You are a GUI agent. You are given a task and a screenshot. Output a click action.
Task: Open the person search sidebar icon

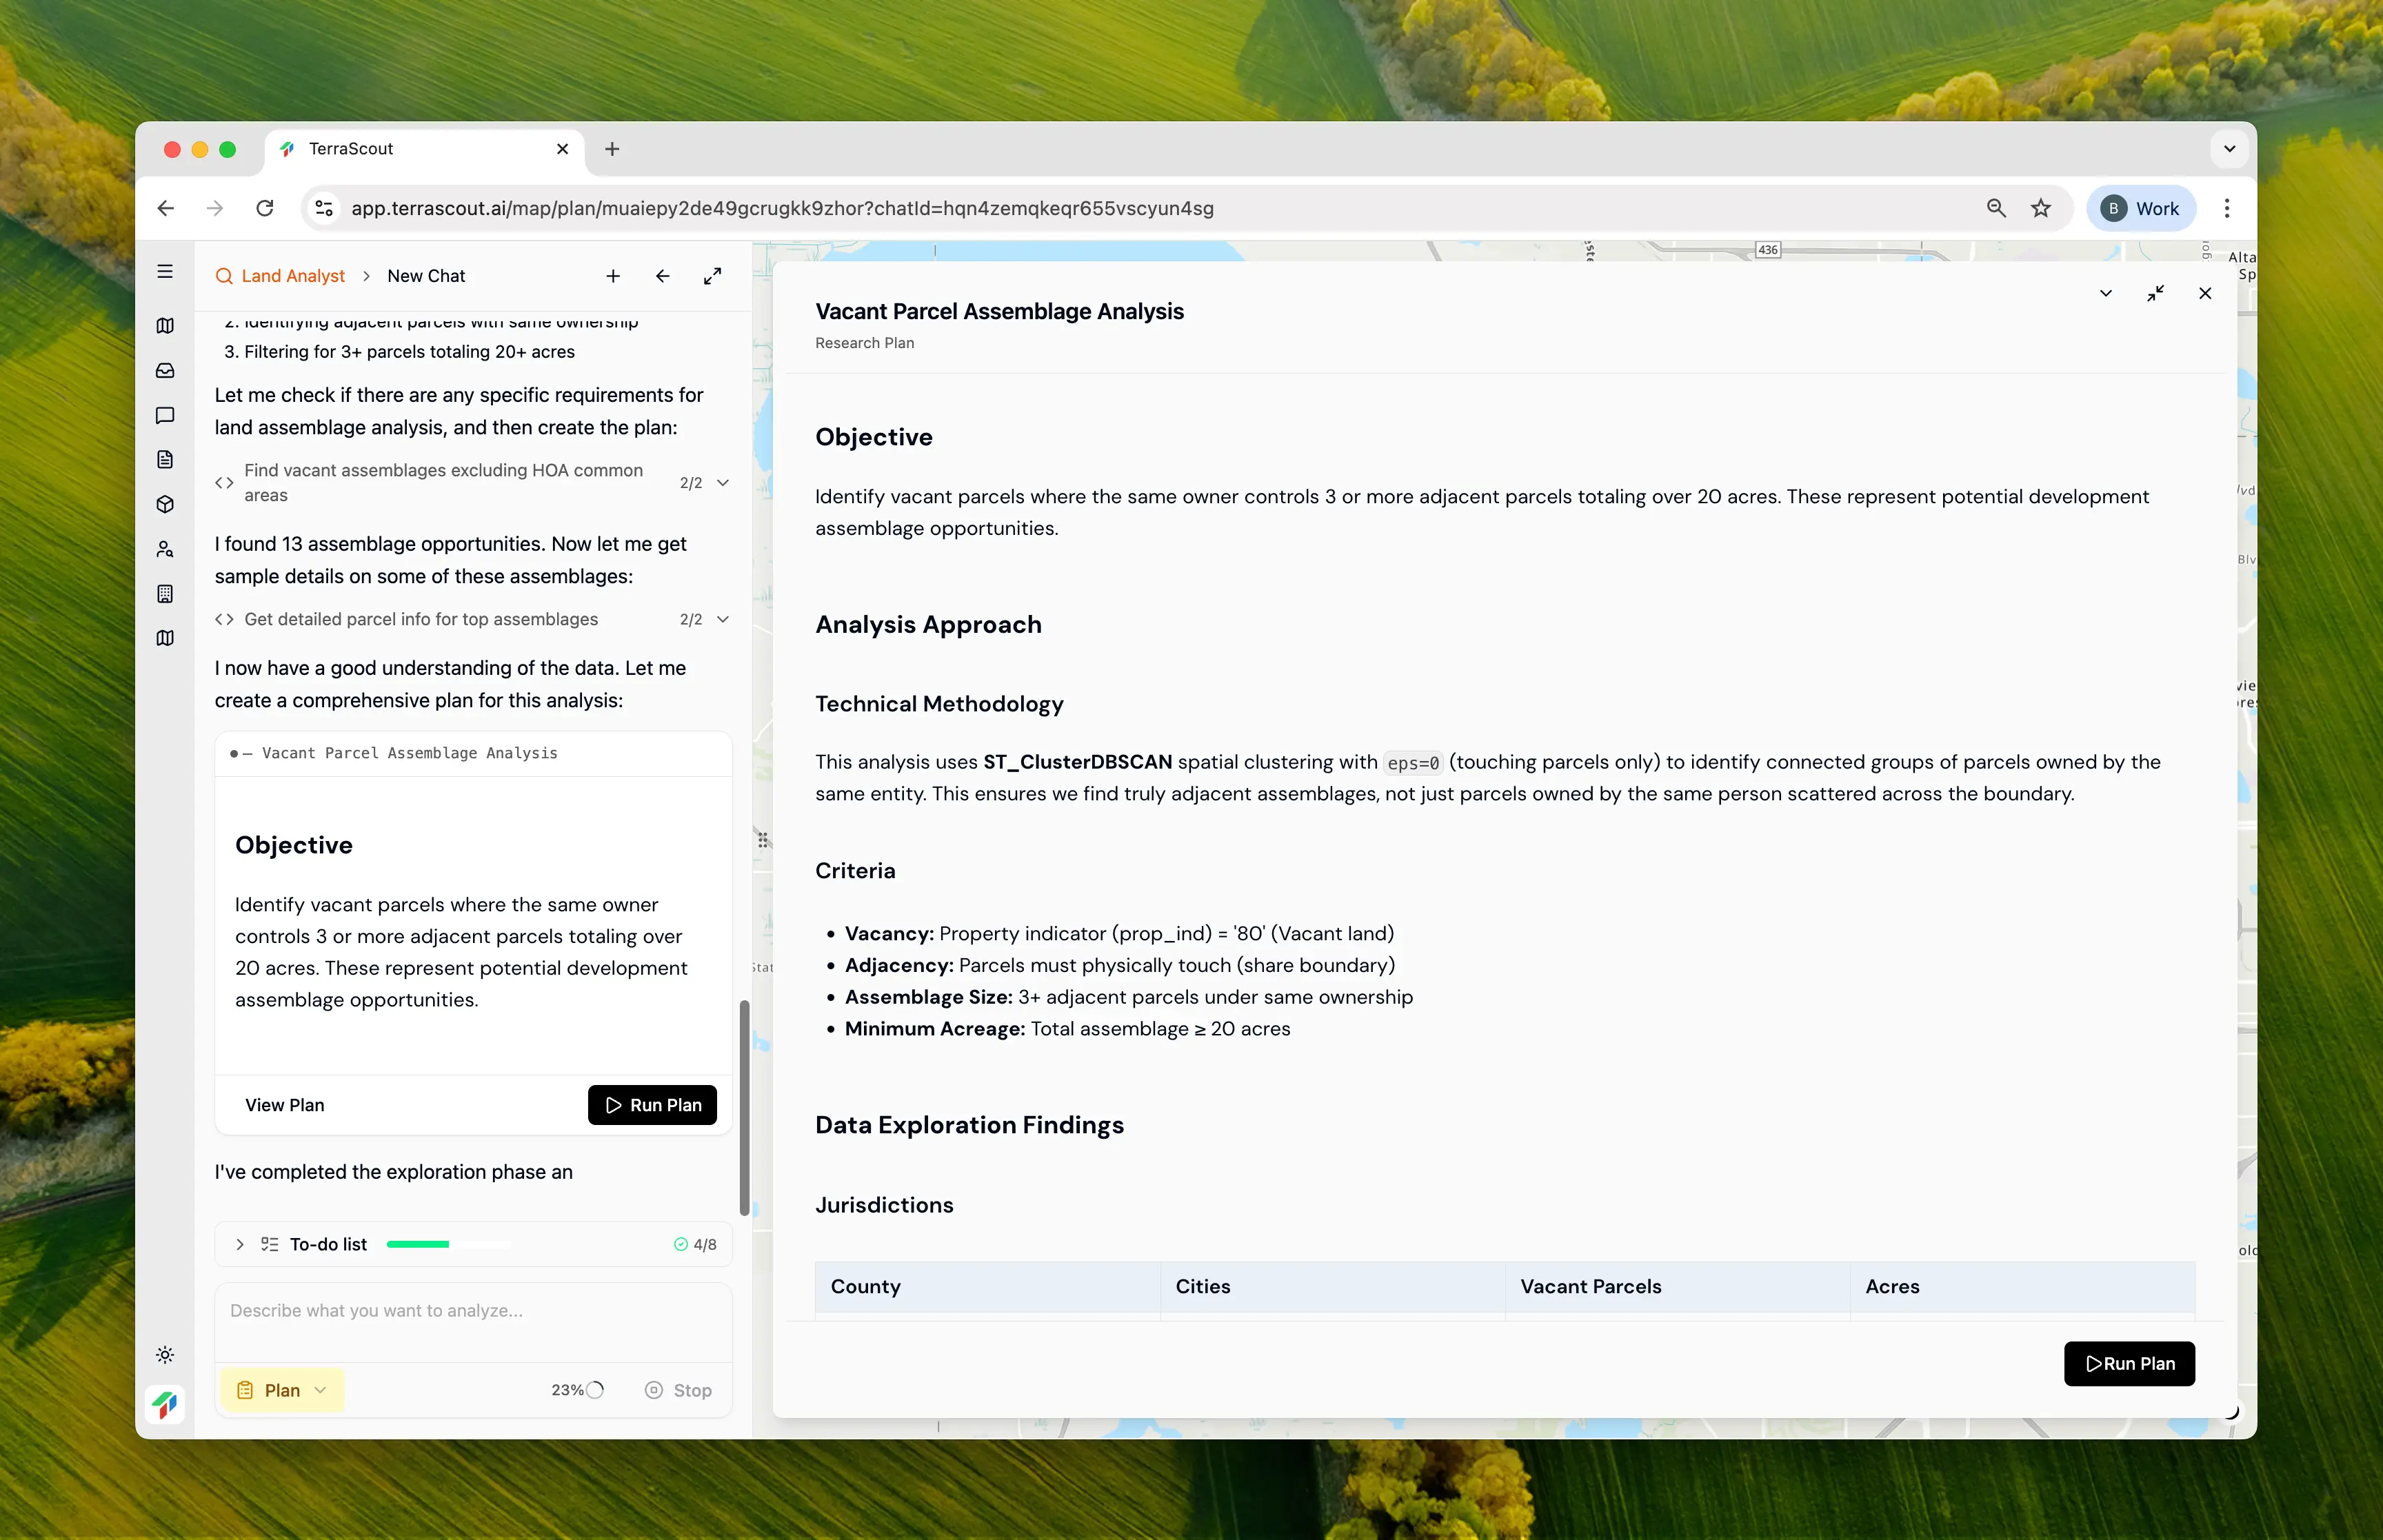click(x=165, y=549)
